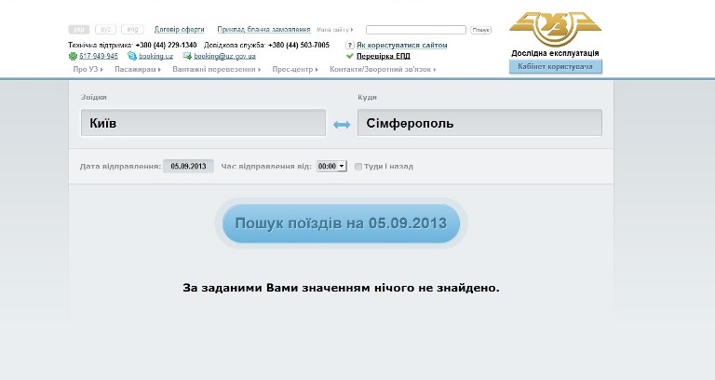Image resolution: width=715 pixels, height=380 pixels.
Task: Enable the 'Туди і назад' checkbox
Action: [x=358, y=167]
